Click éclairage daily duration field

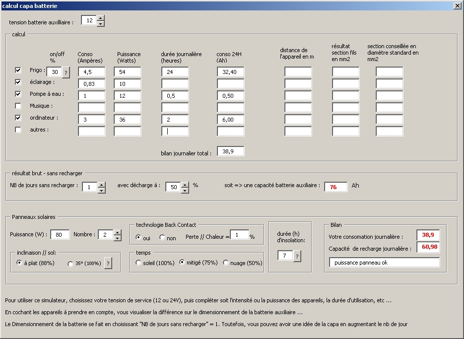coord(175,84)
